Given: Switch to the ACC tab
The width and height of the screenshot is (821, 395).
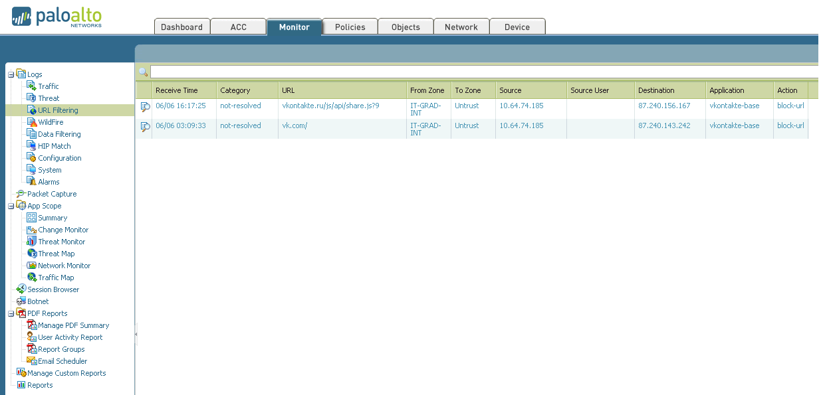Looking at the screenshot, I should click(x=238, y=27).
